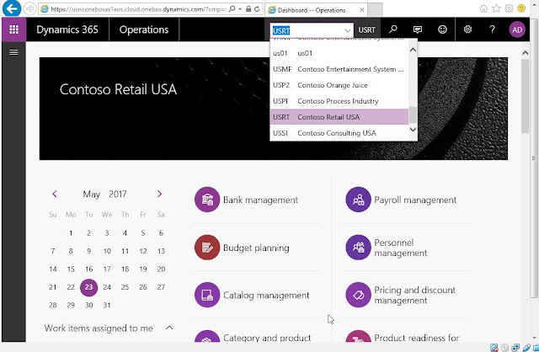
Task: Select USRT Contoso Retail USA
Action: [x=339, y=117]
